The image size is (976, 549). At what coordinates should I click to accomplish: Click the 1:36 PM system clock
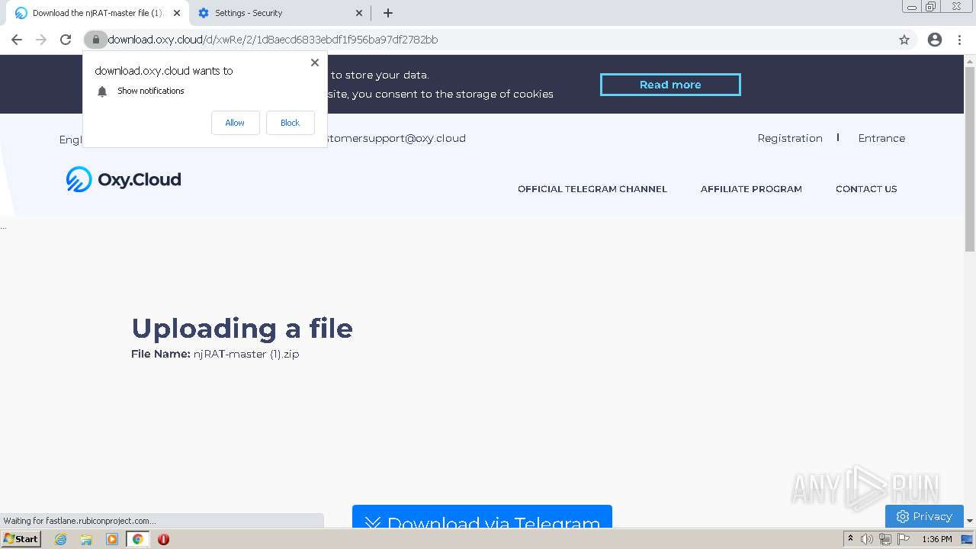pyautogui.click(x=936, y=539)
